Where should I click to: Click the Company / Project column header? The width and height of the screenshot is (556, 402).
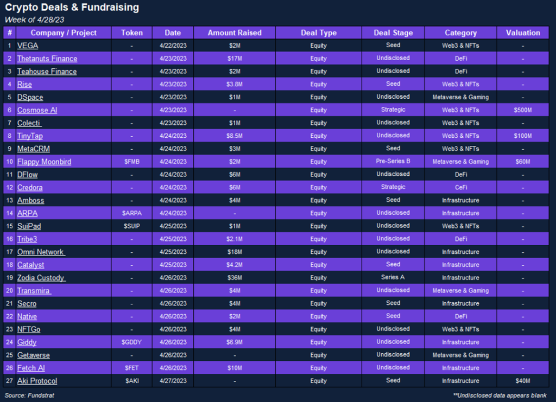64,33
